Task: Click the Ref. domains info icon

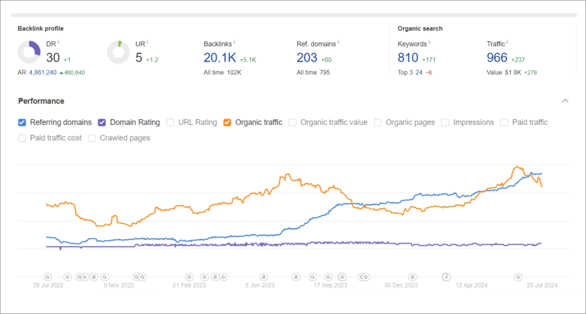Action: tap(338, 42)
